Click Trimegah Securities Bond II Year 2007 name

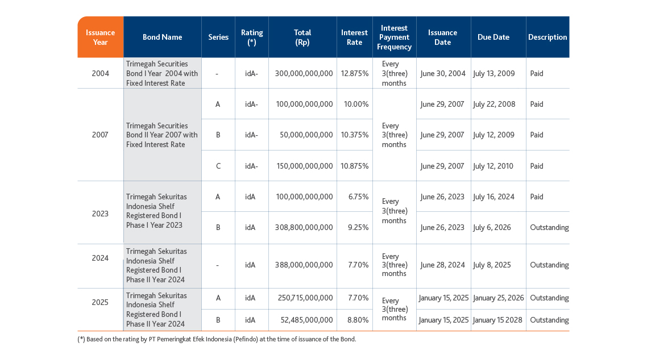pyautogui.click(x=161, y=135)
